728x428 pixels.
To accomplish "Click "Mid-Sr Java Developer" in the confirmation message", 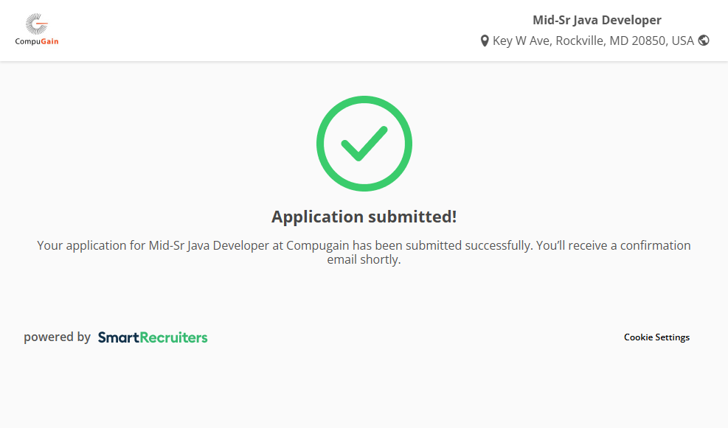I will pyautogui.click(x=209, y=245).
